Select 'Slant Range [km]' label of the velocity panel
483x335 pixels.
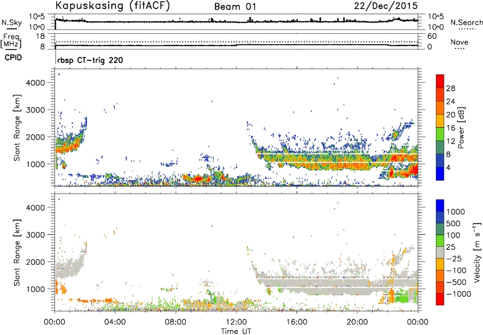point(17,253)
